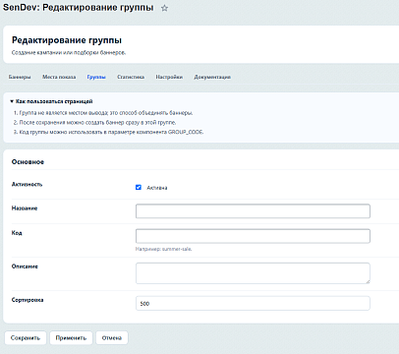Add page to favorites with star icon
Image resolution: width=399 pixels, height=354 pixels.
tap(164, 8)
